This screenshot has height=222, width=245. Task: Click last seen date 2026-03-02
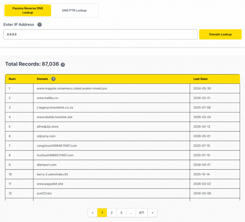tap(202, 184)
